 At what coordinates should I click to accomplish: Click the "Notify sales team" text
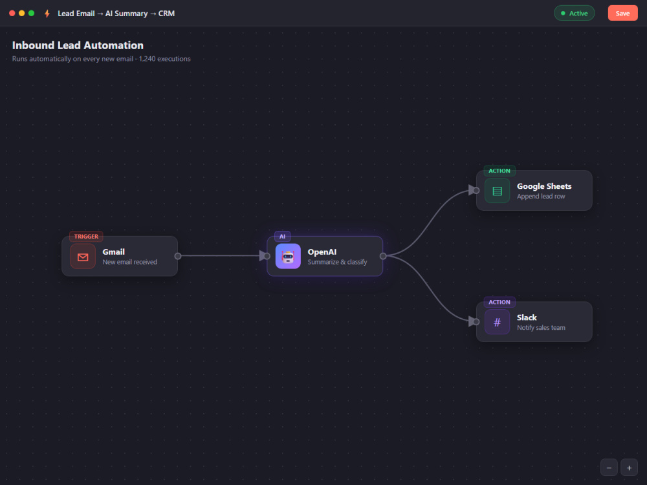pyautogui.click(x=541, y=327)
